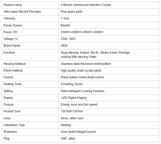Click the Free spare parts value
Viewport: 161px width, 144px height.
71,12
